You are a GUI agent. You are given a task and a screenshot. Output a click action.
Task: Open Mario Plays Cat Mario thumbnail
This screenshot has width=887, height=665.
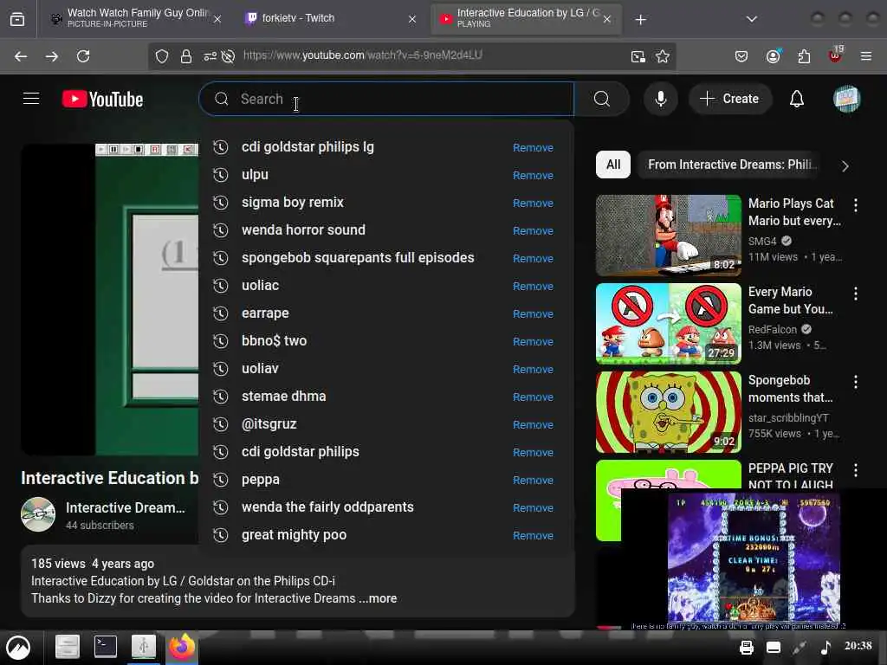point(668,236)
